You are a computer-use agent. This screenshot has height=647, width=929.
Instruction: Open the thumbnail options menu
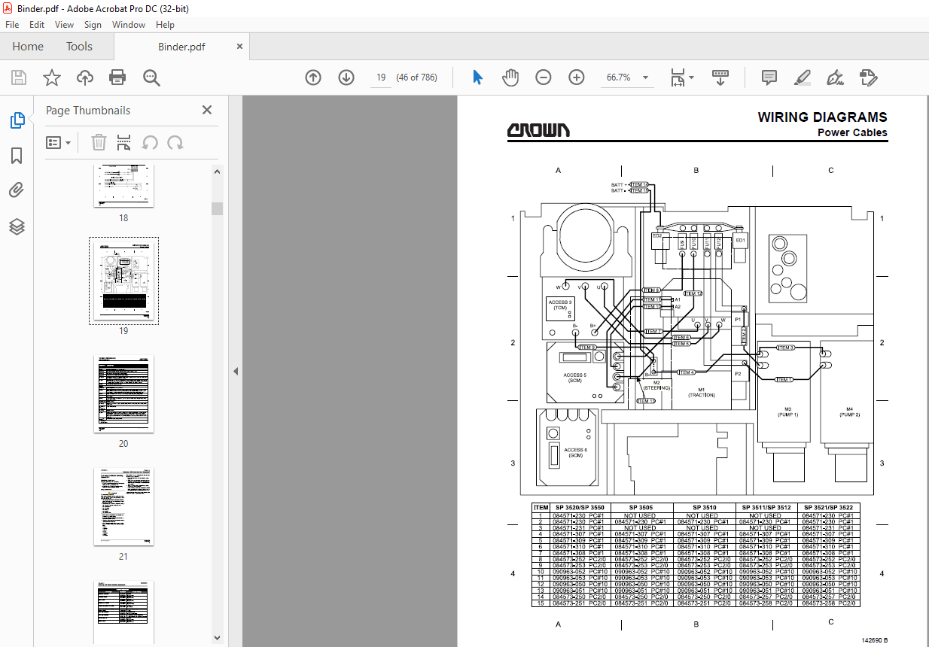click(x=58, y=142)
